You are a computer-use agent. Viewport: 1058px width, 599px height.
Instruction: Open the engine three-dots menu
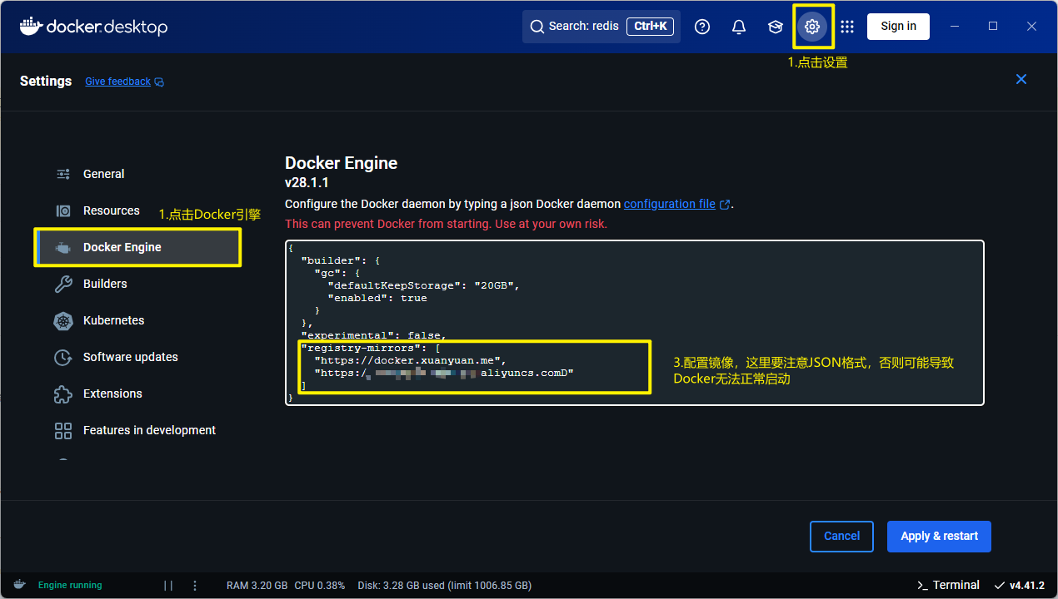(x=195, y=586)
